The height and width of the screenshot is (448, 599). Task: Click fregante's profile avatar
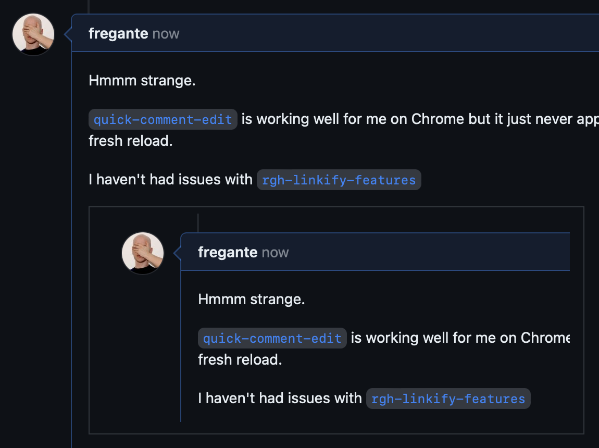pyautogui.click(x=33, y=34)
